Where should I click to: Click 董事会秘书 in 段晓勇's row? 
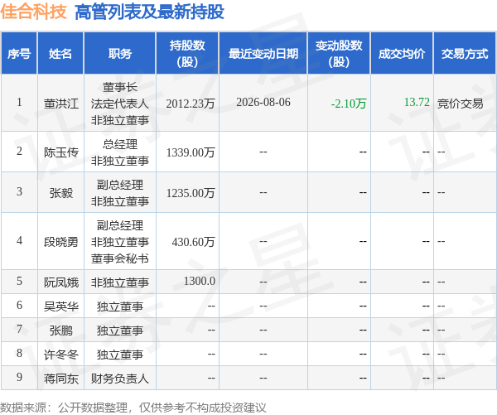[120, 258]
